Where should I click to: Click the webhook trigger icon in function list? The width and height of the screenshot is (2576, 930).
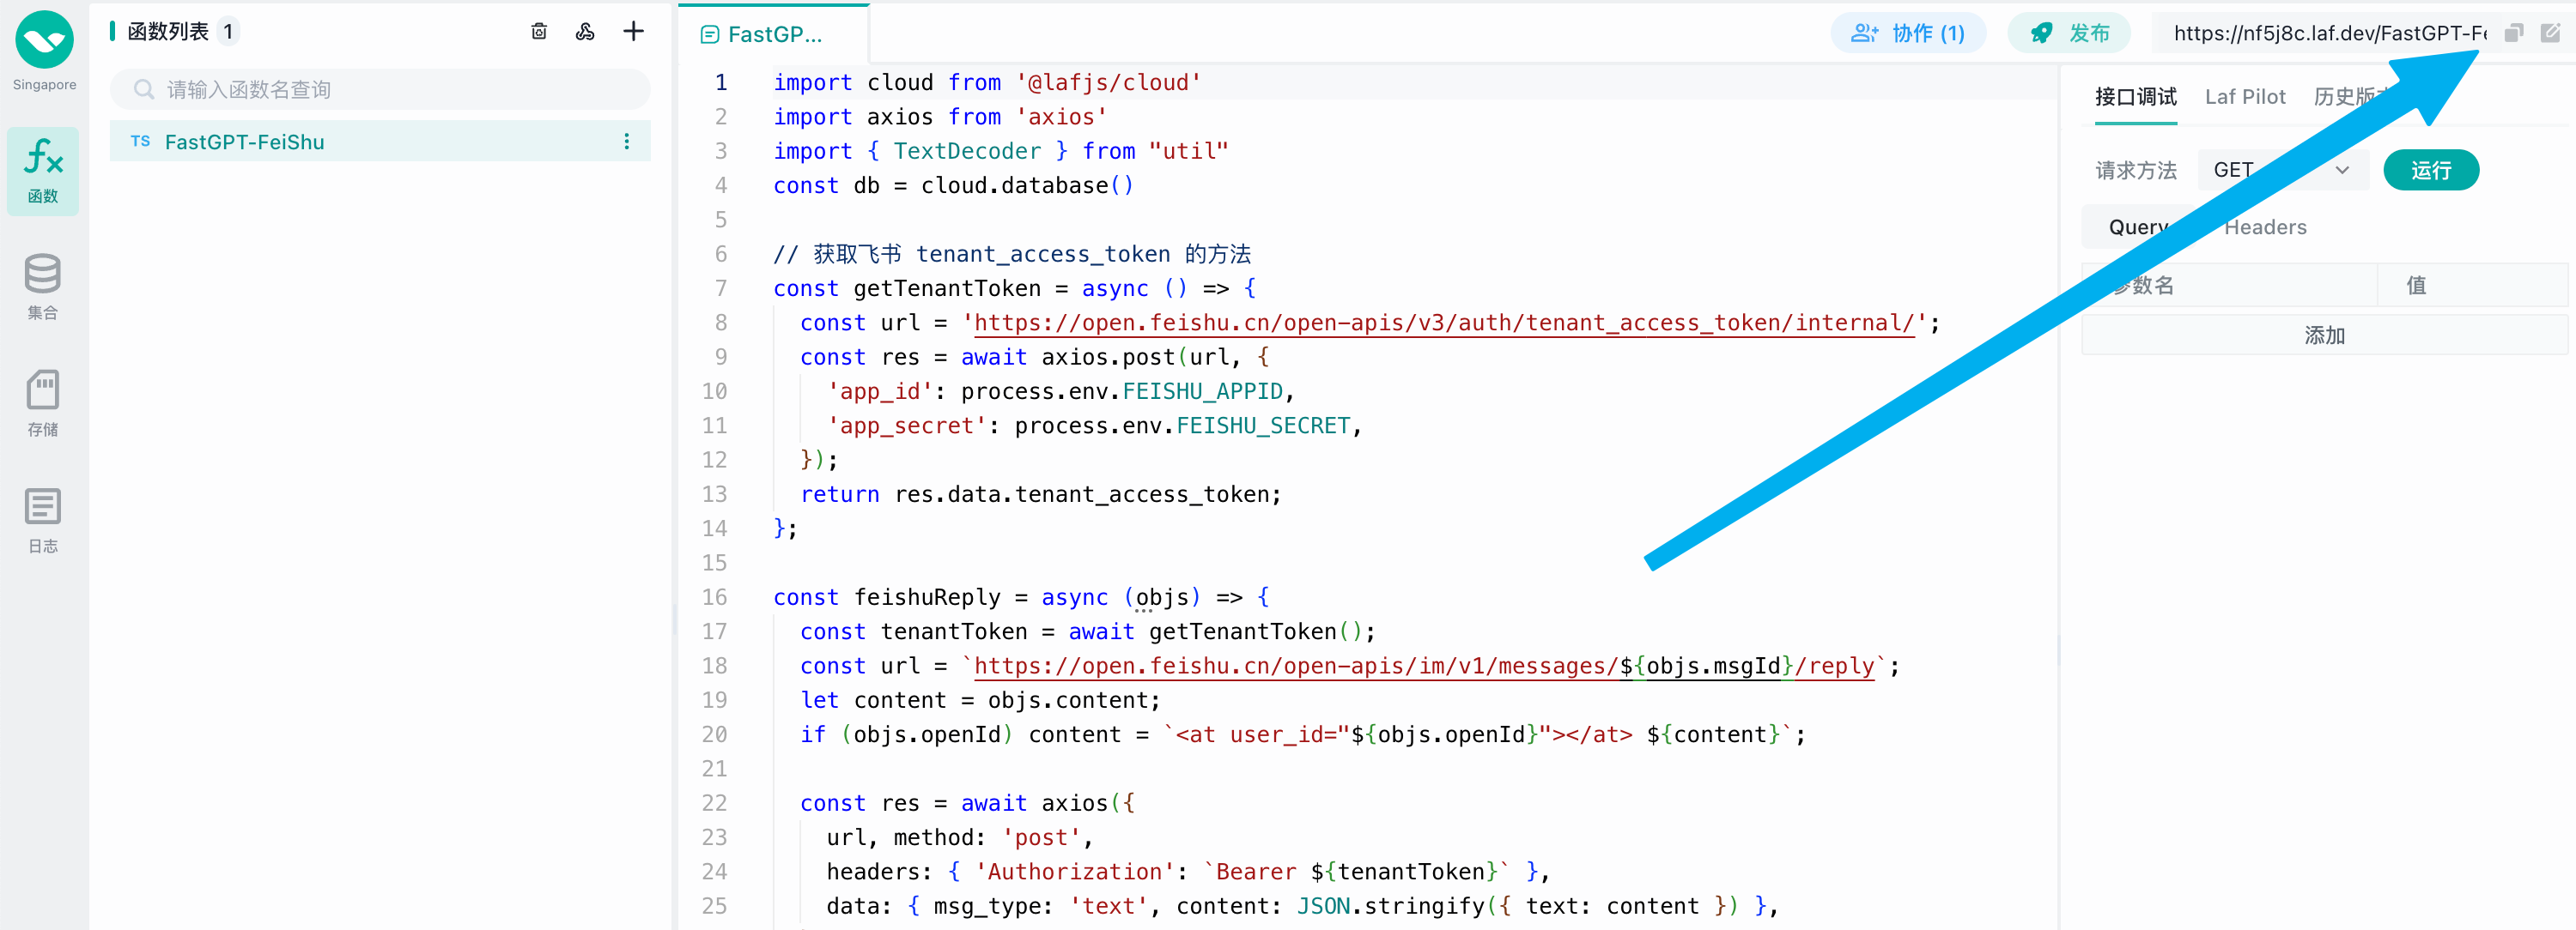pyautogui.click(x=585, y=32)
